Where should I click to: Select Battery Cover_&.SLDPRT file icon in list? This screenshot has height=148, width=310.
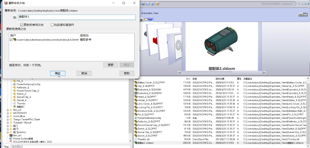coord(136,83)
